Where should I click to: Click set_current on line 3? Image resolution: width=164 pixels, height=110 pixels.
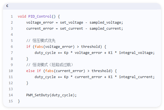pos(71,29)
